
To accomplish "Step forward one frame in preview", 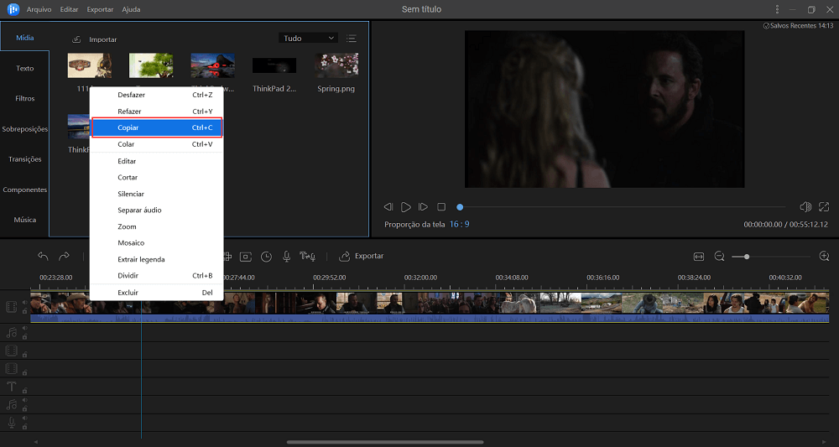I will [423, 206].
